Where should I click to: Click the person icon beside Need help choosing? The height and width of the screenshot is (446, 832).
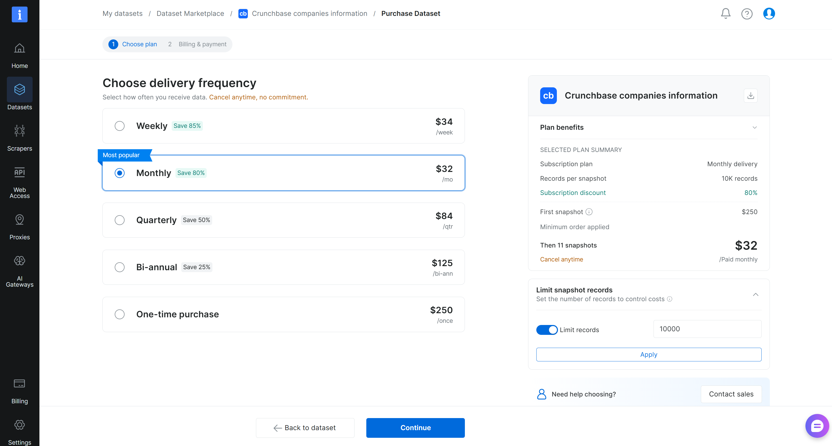coord(542,394)
